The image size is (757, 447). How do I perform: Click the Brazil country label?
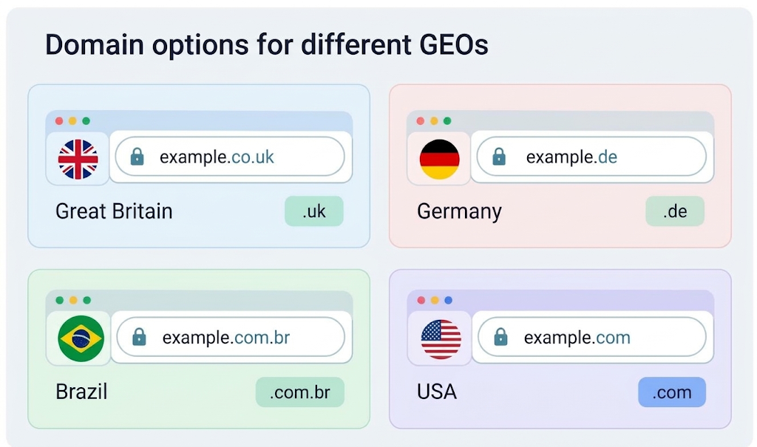point(81,392)
